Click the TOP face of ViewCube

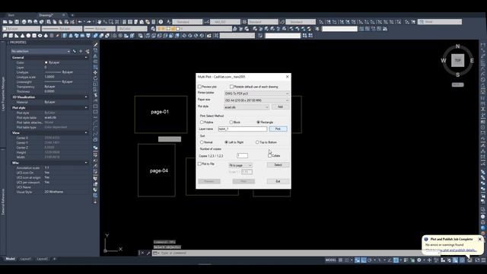[x=457, y=61]
